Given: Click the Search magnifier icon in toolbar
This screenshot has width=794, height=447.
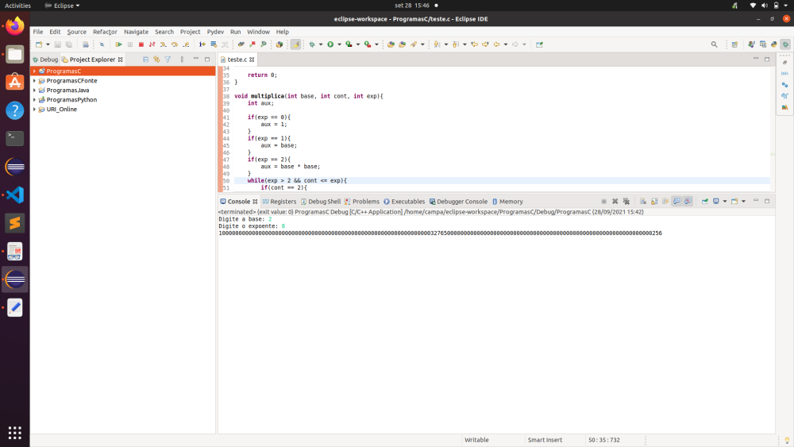Looking at the screenshot, I should coord(714,44).
